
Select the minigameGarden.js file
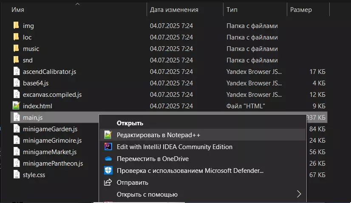coord(50,129)
